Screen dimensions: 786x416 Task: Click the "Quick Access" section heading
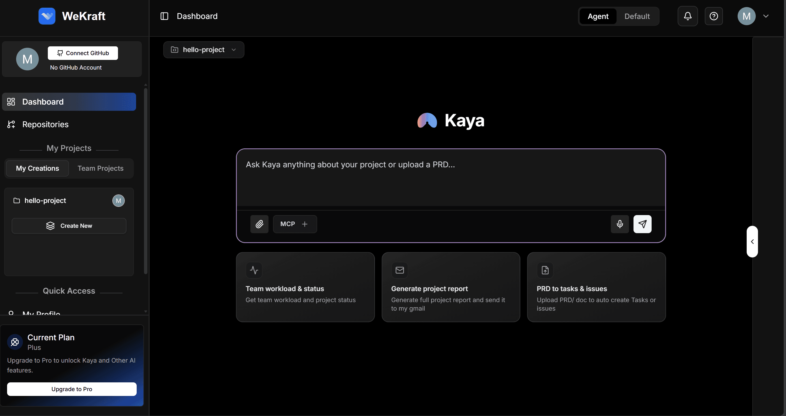[x=69, y=291]
